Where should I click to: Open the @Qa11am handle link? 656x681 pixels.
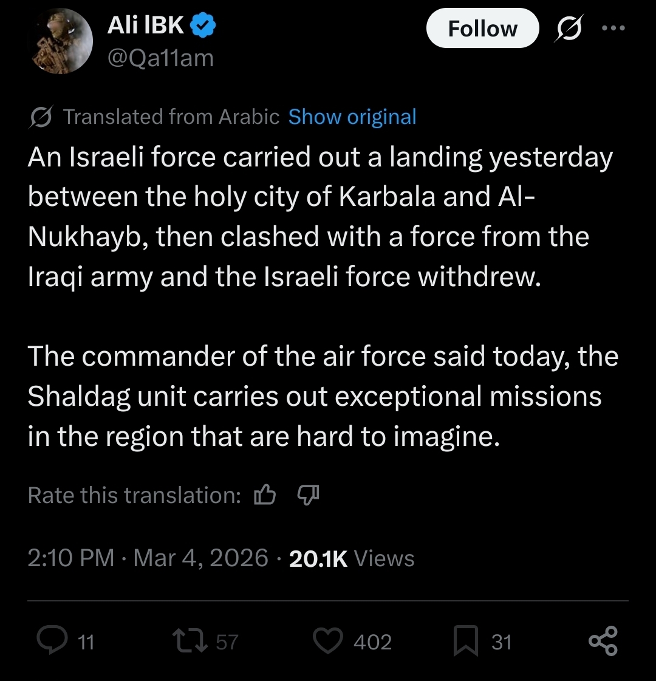pyautogui.click(x=160, y=58)
